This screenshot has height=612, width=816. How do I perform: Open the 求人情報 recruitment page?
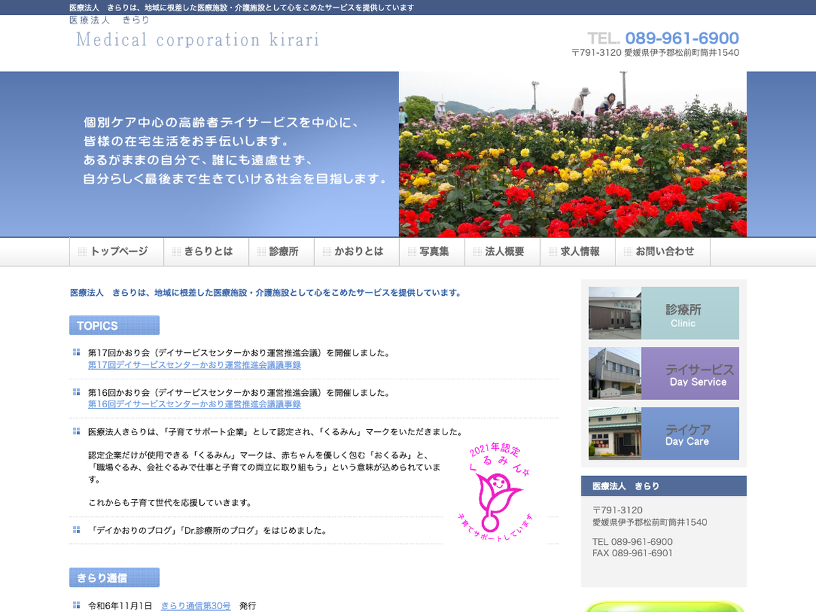click(578, 252)
